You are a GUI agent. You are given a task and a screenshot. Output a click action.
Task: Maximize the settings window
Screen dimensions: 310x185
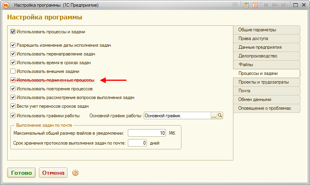[295, 5]
